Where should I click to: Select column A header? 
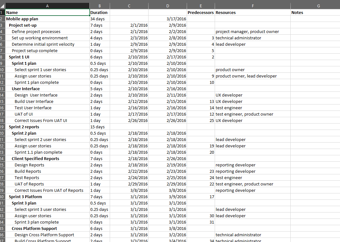(x=47, y=6)
